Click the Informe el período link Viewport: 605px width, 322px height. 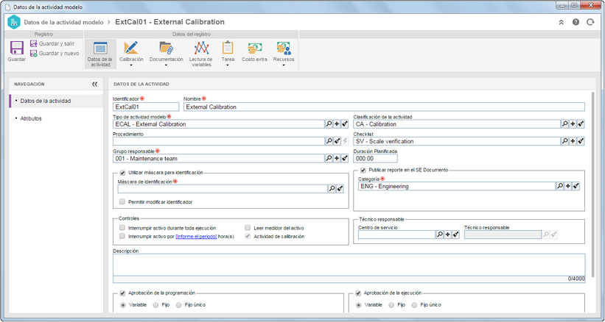[x=196, y=237]
